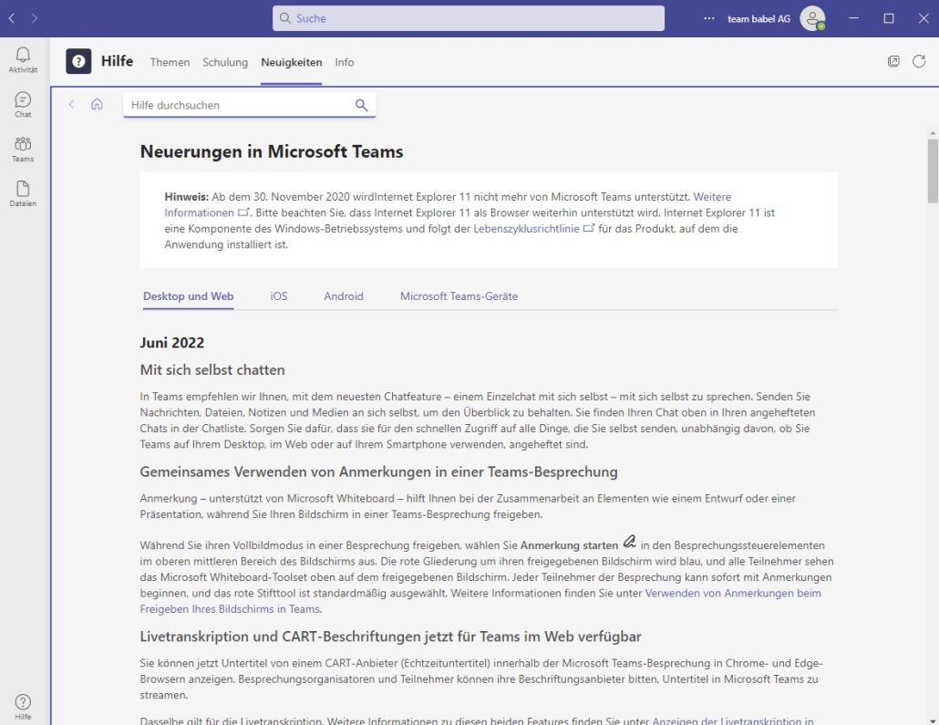Focus the Suche search box
This screenshot has width=939, height=725.
[469, 18]
